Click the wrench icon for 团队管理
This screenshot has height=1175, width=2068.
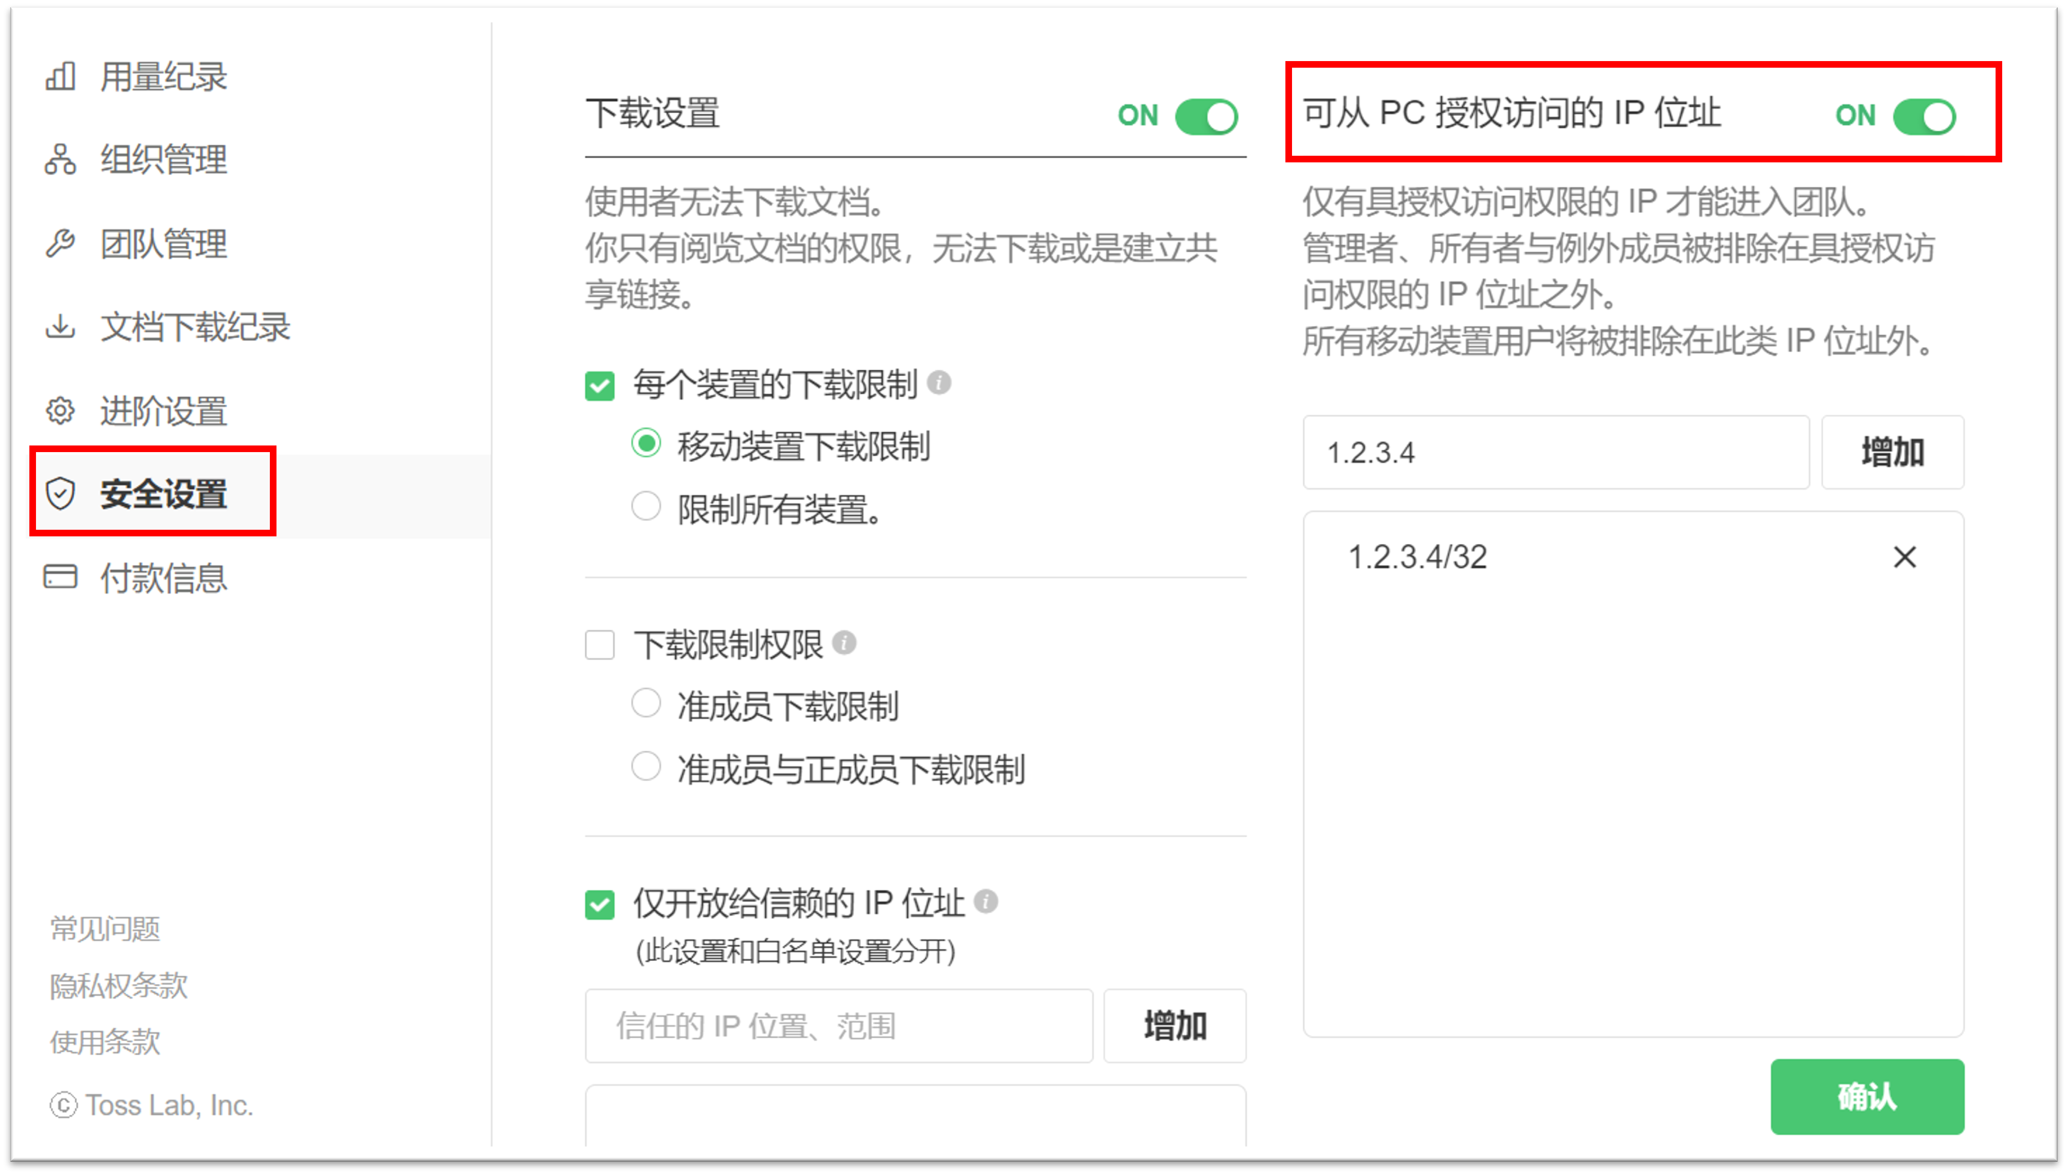click(x=61, y=243)
